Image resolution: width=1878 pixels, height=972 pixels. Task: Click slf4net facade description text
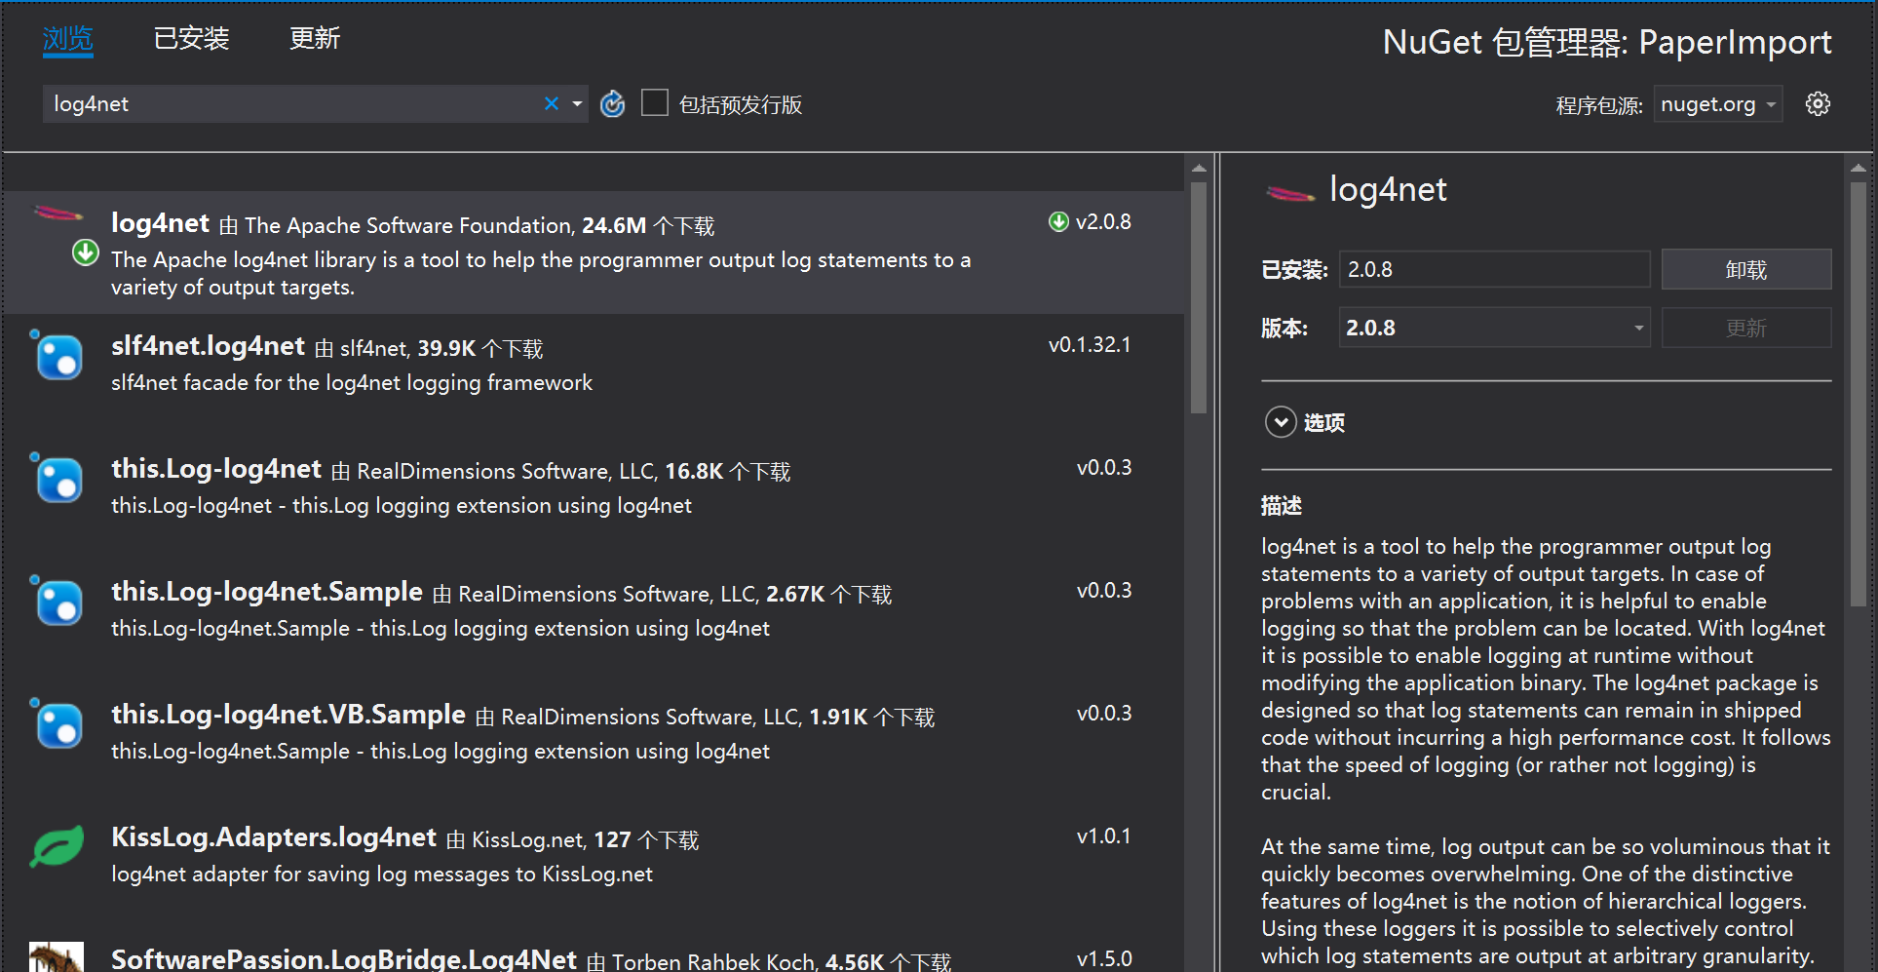(x=352, y=382)
